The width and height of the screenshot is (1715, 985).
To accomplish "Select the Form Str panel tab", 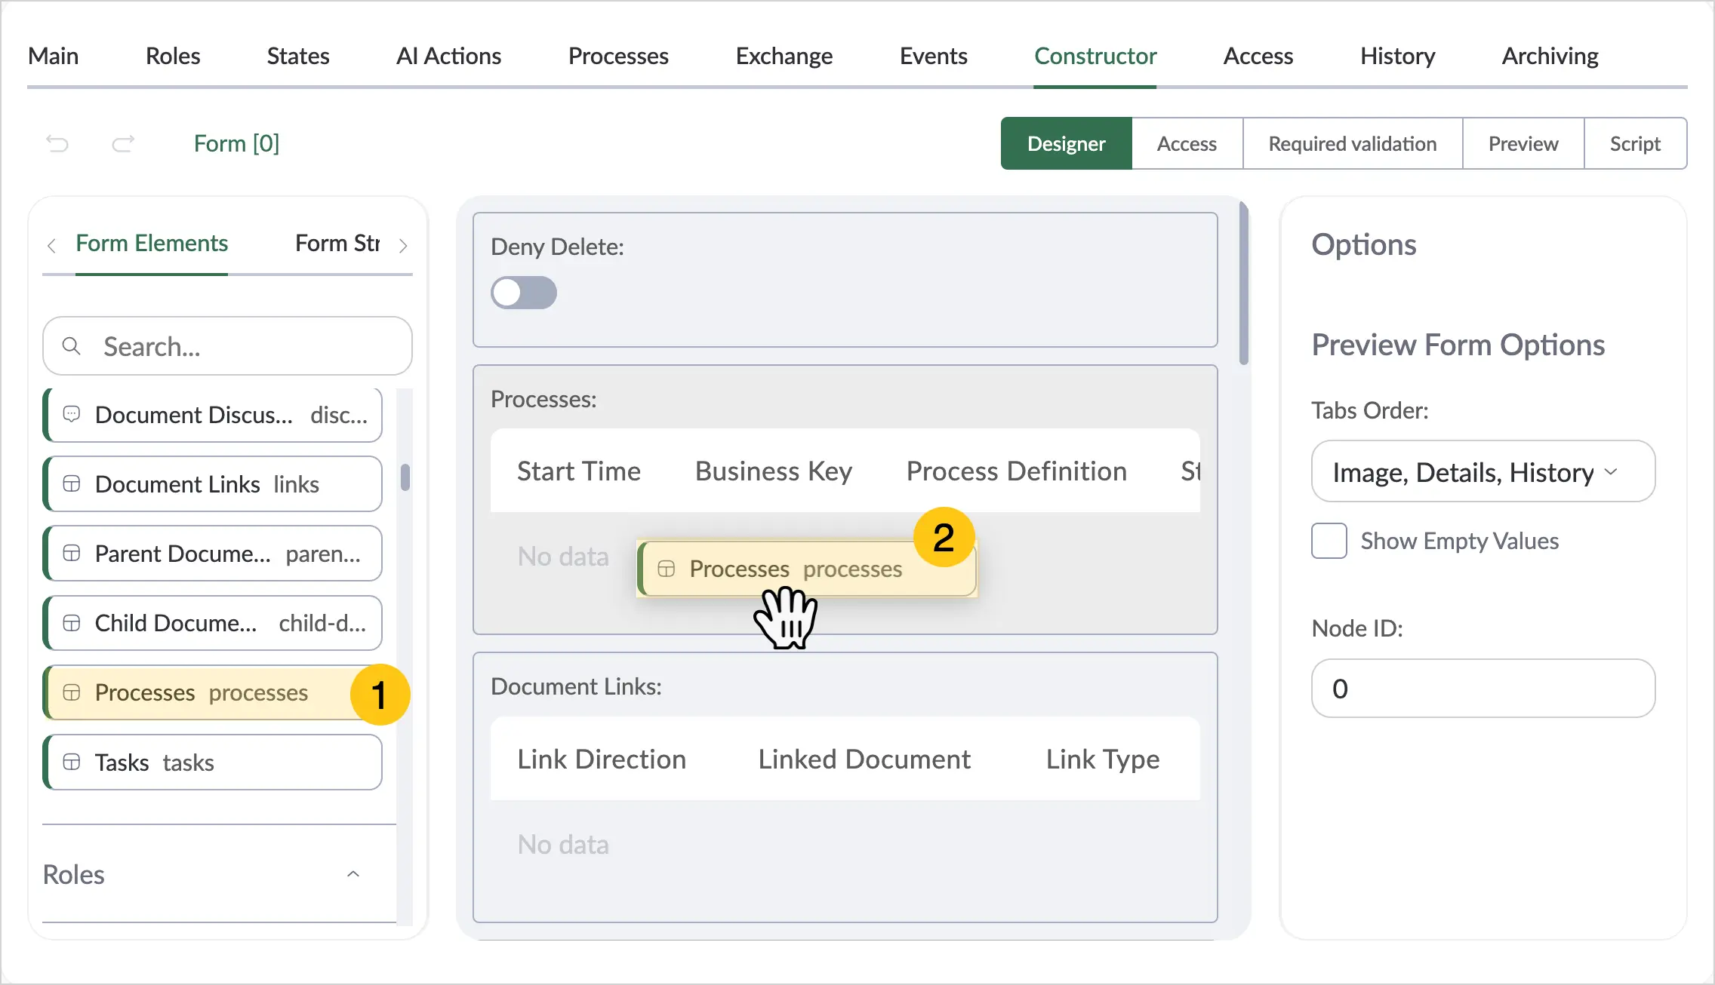I will click(337, 244).
